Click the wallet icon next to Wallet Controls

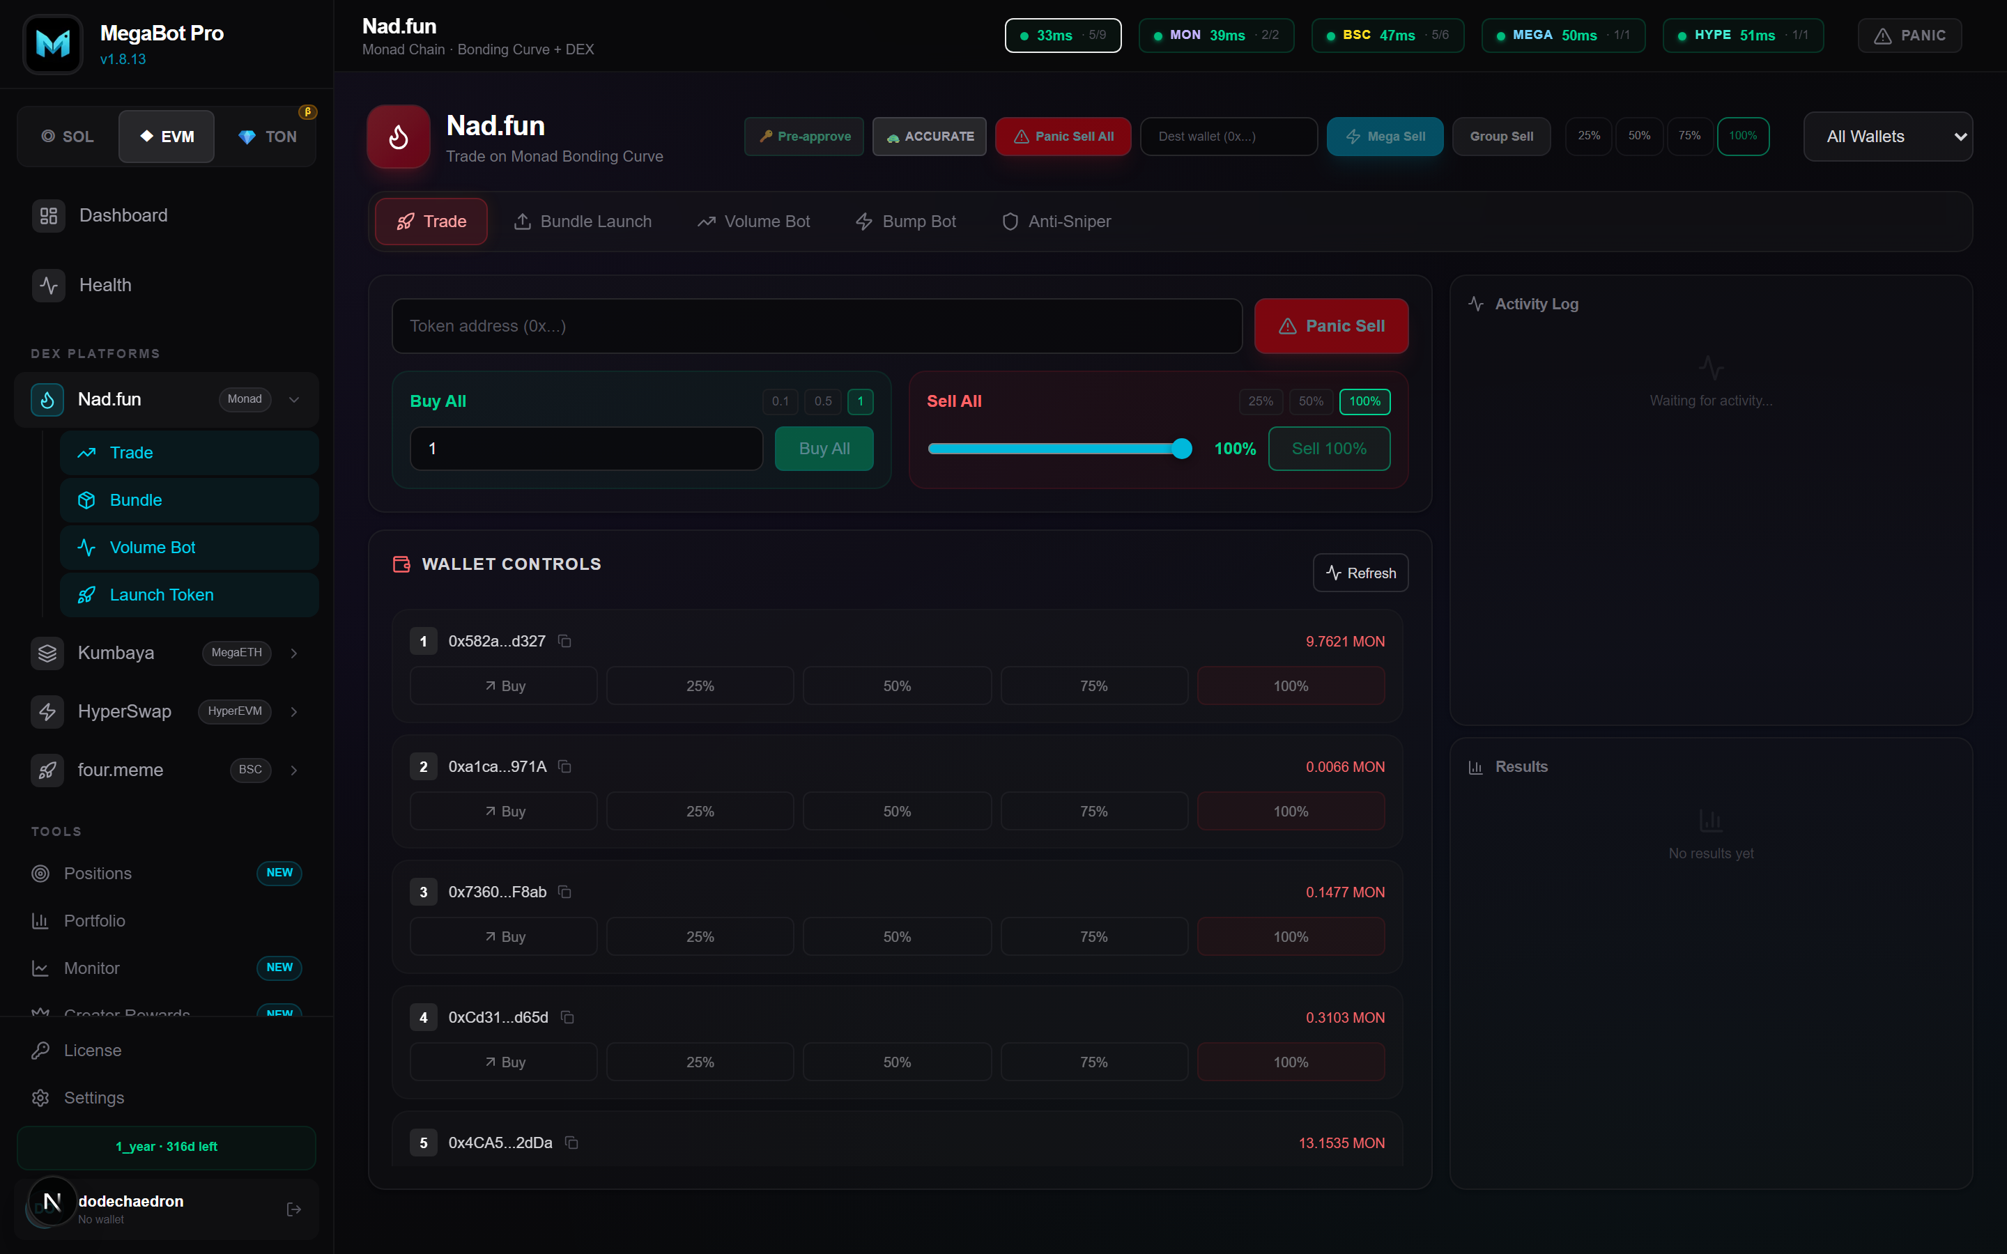point(401,564)
